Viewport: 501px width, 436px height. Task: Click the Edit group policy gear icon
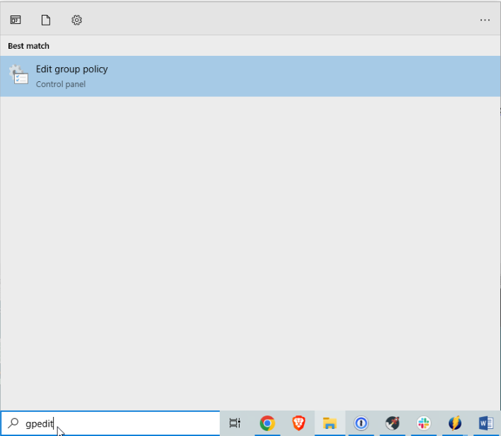tap(18, 76)
